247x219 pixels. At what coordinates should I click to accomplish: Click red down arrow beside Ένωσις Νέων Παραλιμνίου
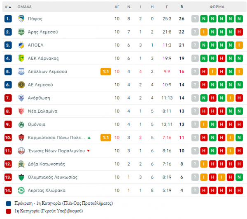(89, 151)
